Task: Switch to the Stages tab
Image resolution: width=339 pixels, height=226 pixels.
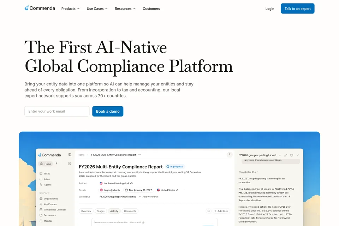Action: tap(101, 211)
